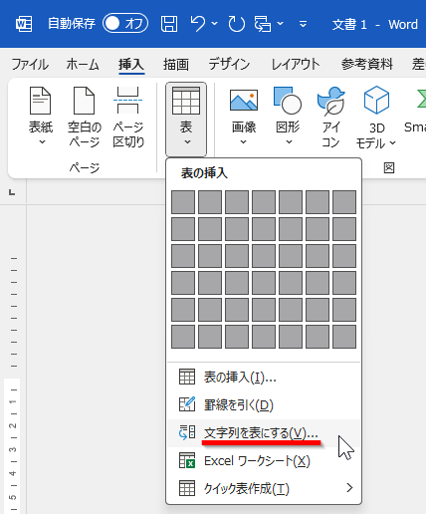Click the bottom-left cell of table grid
Image resolution: width=426 pixels, height=514 pixels.
click(x=183, y=337)
